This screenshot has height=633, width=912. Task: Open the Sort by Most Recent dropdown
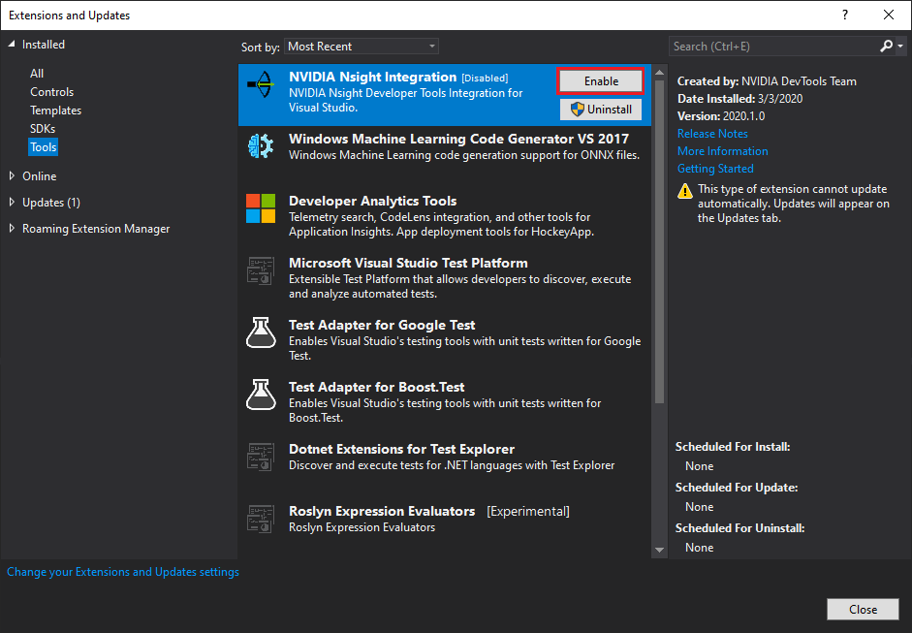pyautogui.click(x=361, y=47)
